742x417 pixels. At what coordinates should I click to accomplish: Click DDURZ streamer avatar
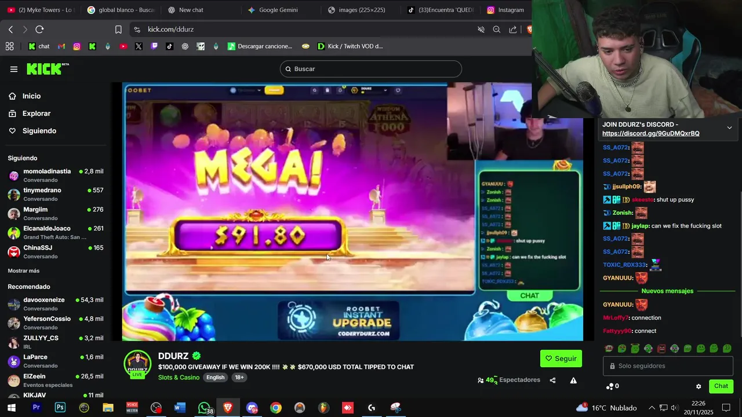(137, 364)
